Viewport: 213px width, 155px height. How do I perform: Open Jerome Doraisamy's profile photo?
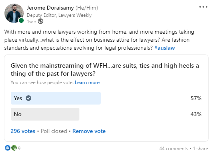[x=14, y=13]
